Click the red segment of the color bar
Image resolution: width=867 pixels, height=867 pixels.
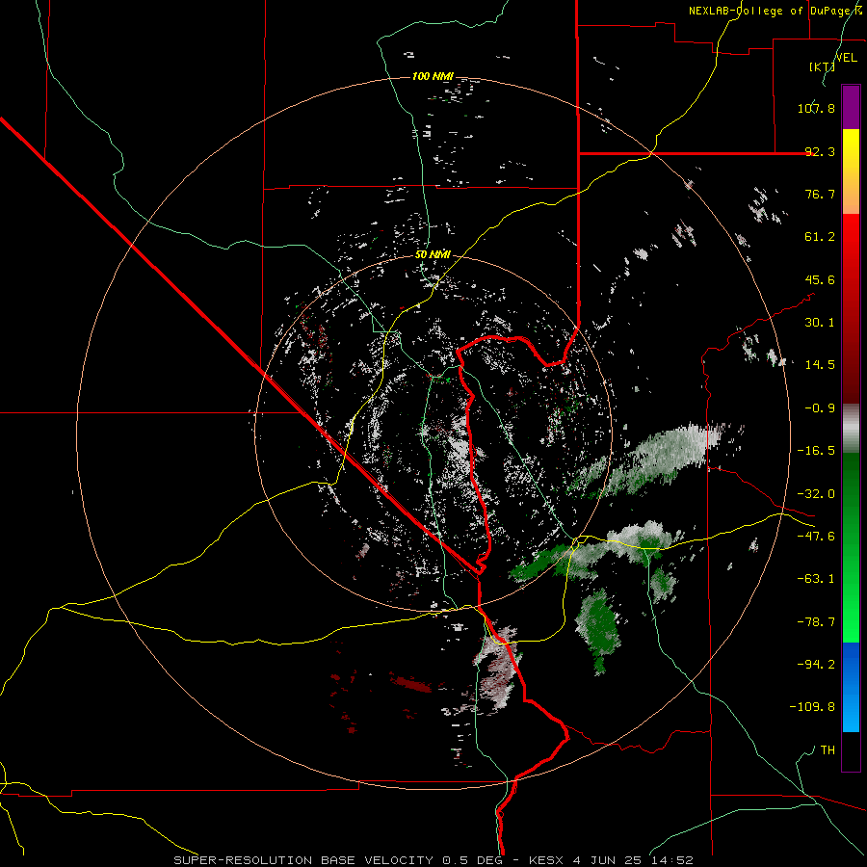[851, 308]
